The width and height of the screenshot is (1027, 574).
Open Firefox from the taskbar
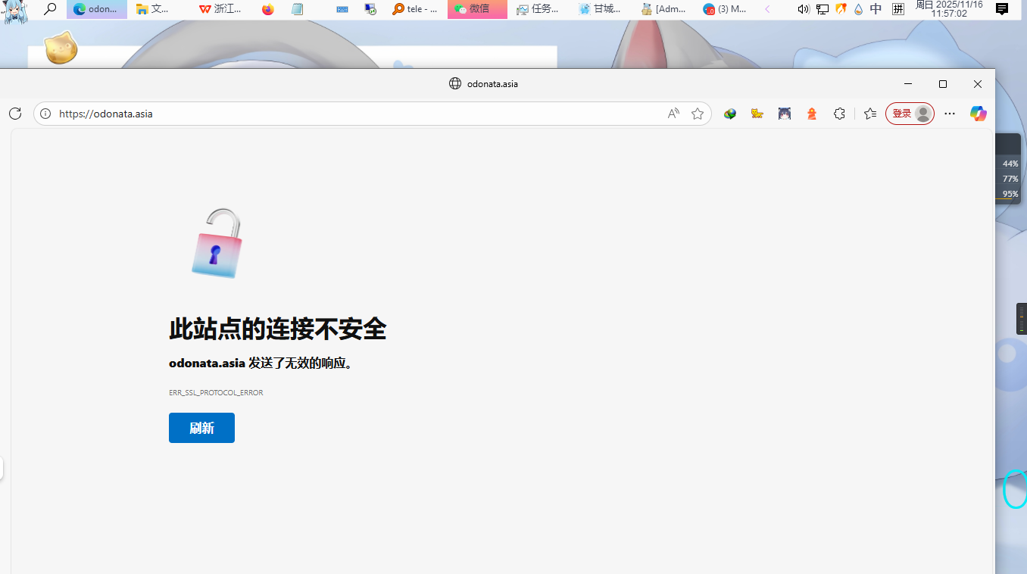tap(268, 9)
